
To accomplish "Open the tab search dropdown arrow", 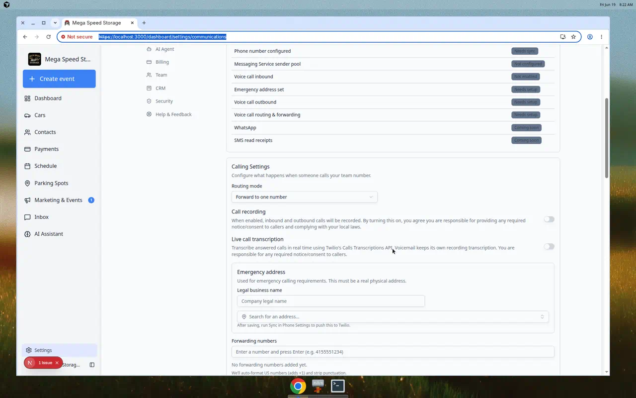I will [55, 23].
